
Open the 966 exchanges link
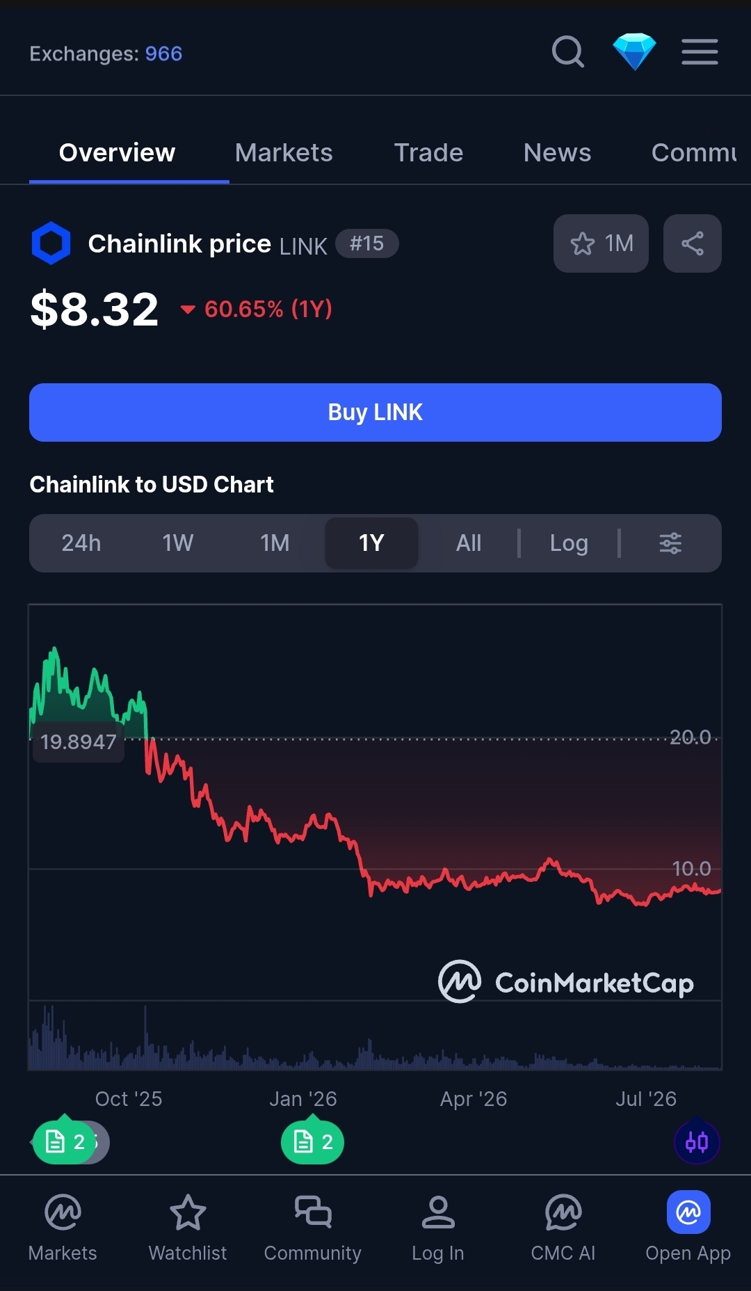163,54
